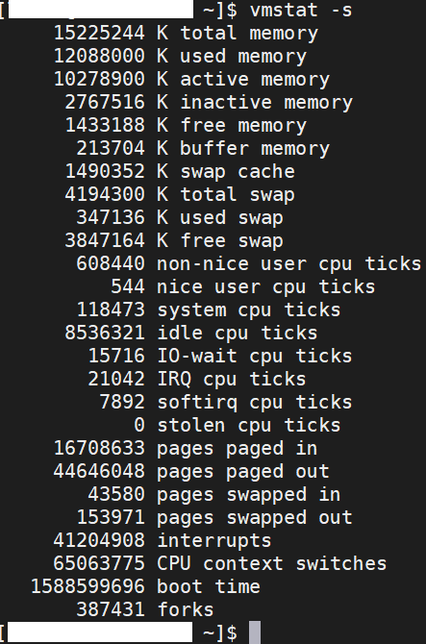This screenshot has height=644, width=426.
Task: Click the 'non-nice user cpu ticks' text
Action: coord(289,263)
